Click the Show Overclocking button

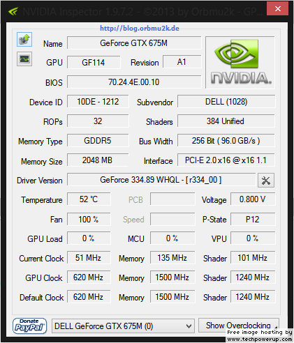pyautogui.click(x=238, y=326)
